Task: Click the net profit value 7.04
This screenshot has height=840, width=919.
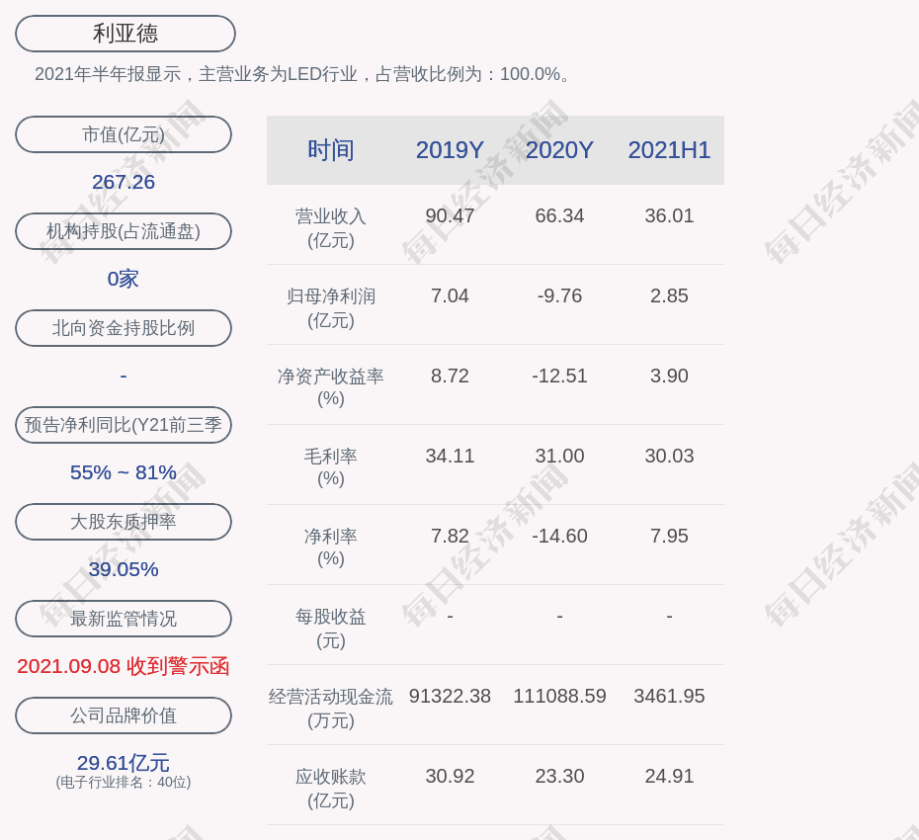Action: 451,295
